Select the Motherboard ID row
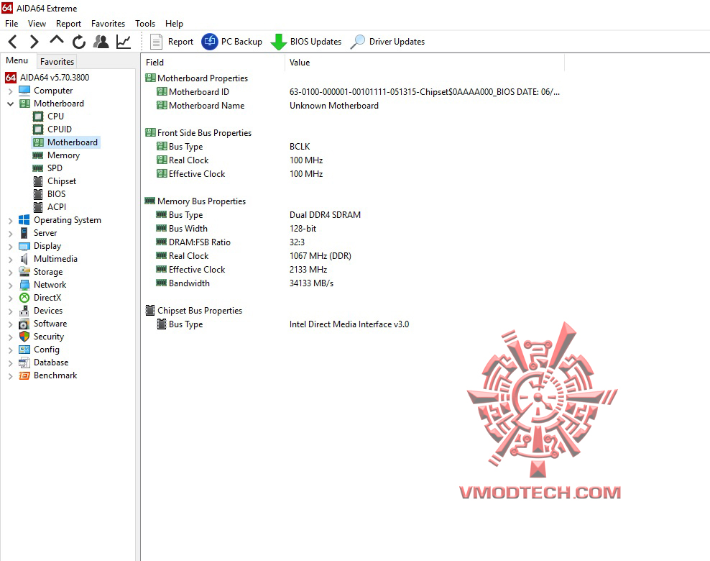Screen dimensions: 710x561 [353, 92]
